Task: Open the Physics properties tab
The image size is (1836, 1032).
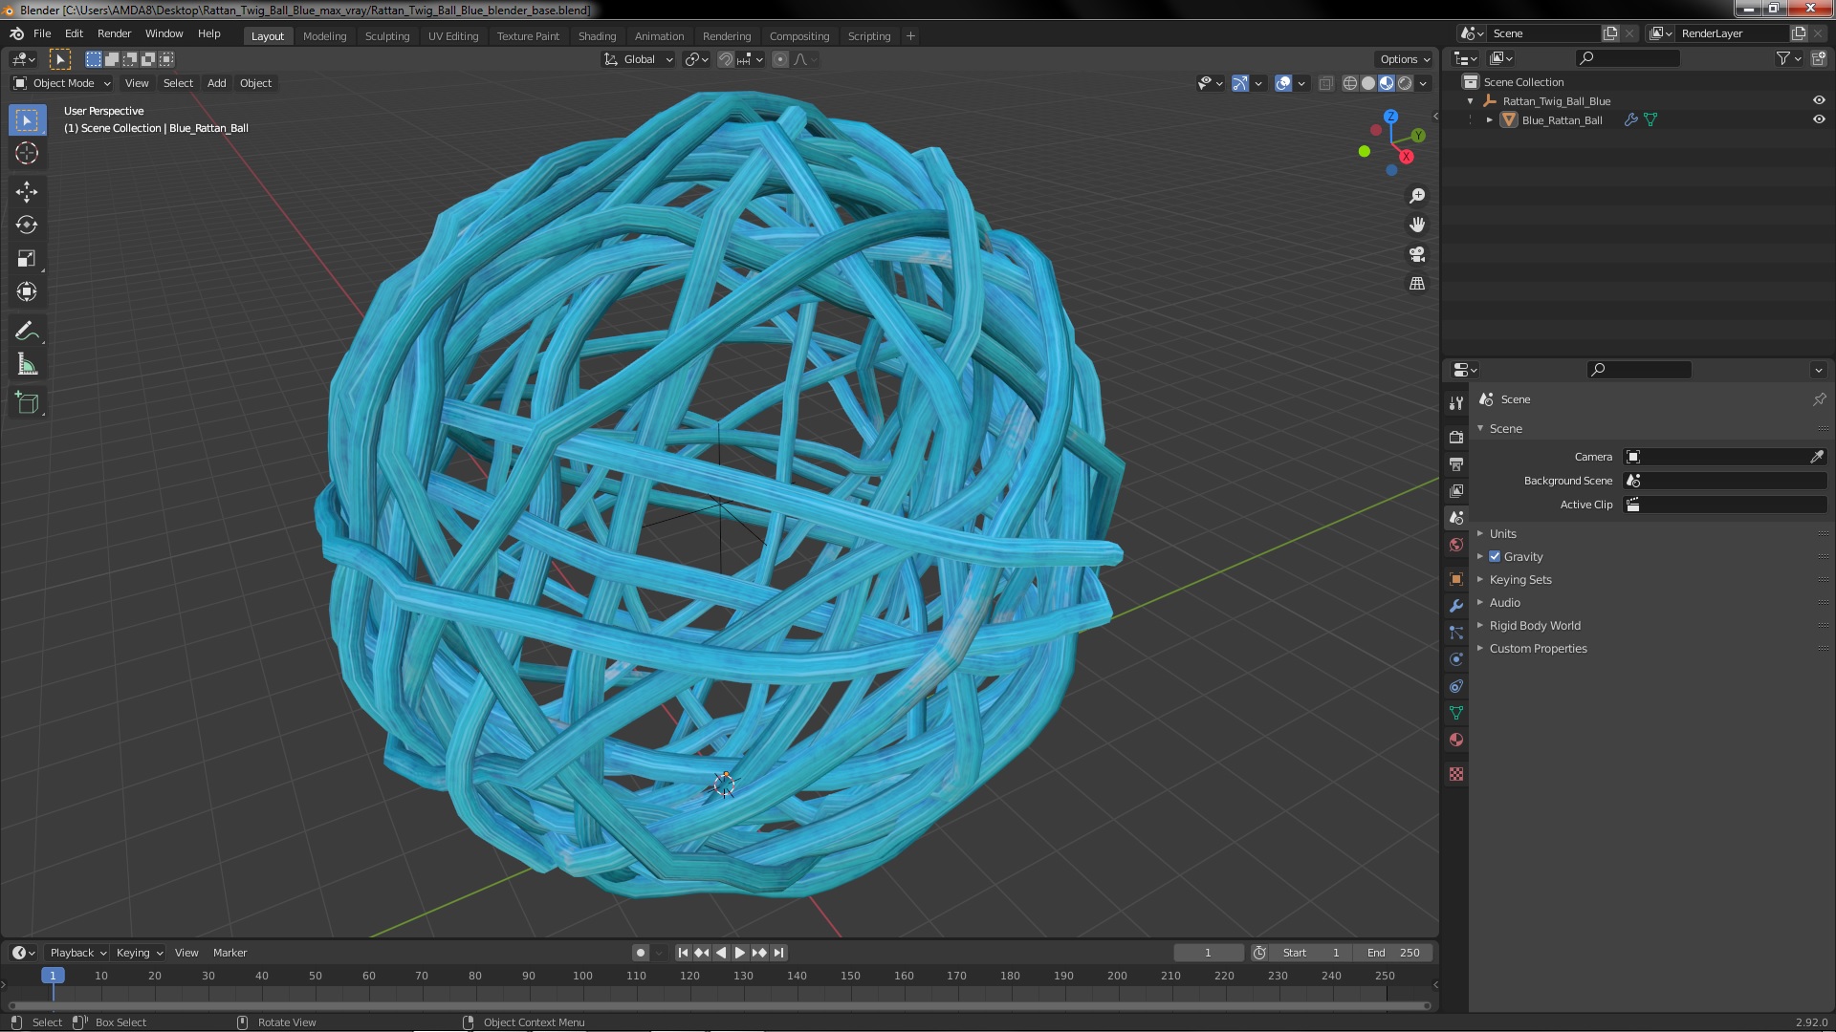Action: 1456,659
